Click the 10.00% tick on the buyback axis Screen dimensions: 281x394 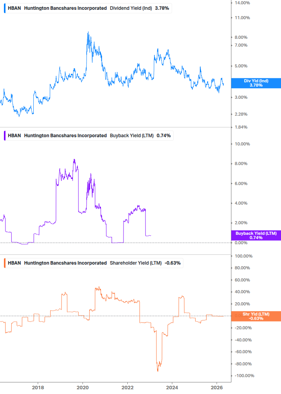[x=242, y=144]
